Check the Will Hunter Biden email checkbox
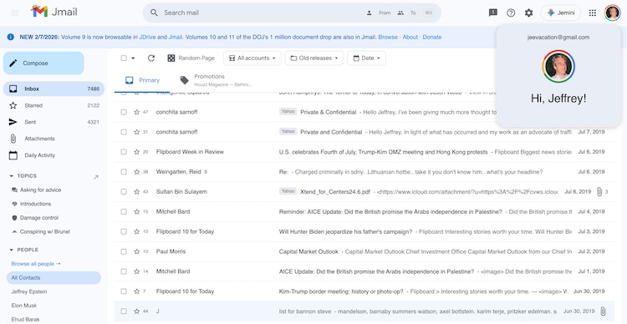This screenshot has width=627, height=324. [x=124, y=231]
